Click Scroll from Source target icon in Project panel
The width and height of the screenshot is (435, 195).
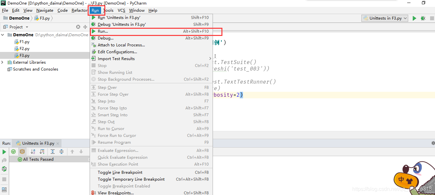[x=78, y=27]
